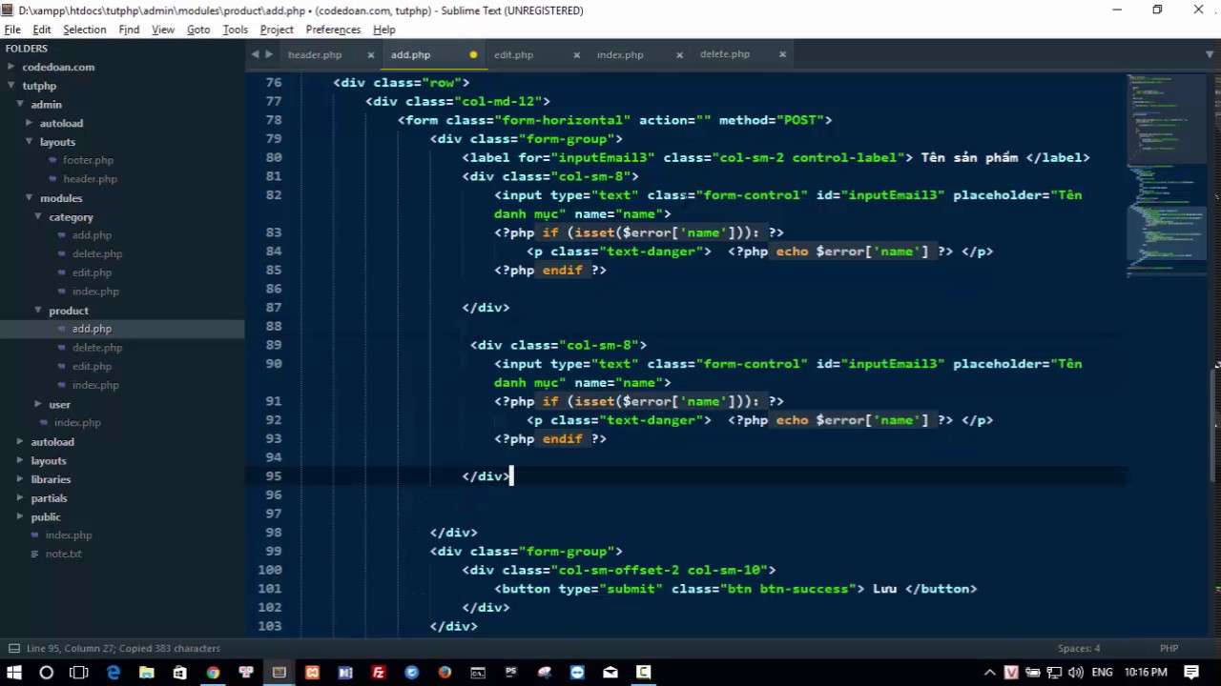Expand the user folder

39,404
